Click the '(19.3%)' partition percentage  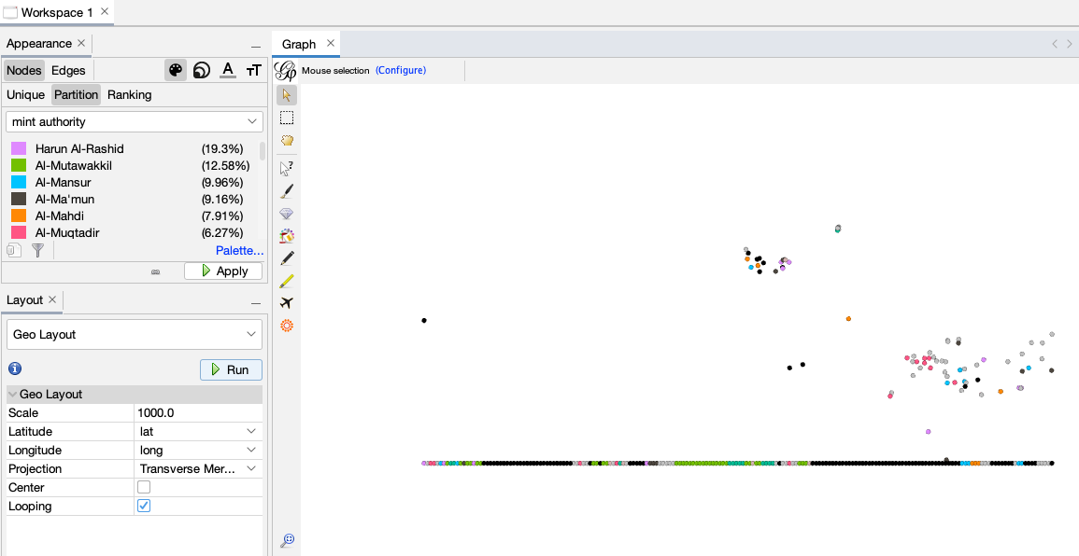point(222,148)
